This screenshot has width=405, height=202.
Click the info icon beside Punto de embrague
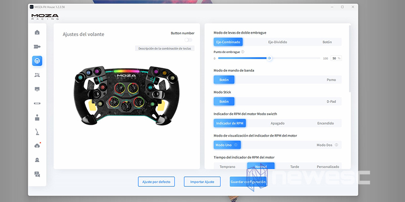coord(242,52)
